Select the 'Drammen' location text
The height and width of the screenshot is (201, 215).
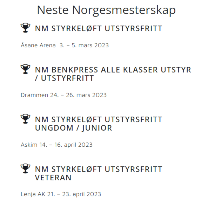tap(34, 95)
